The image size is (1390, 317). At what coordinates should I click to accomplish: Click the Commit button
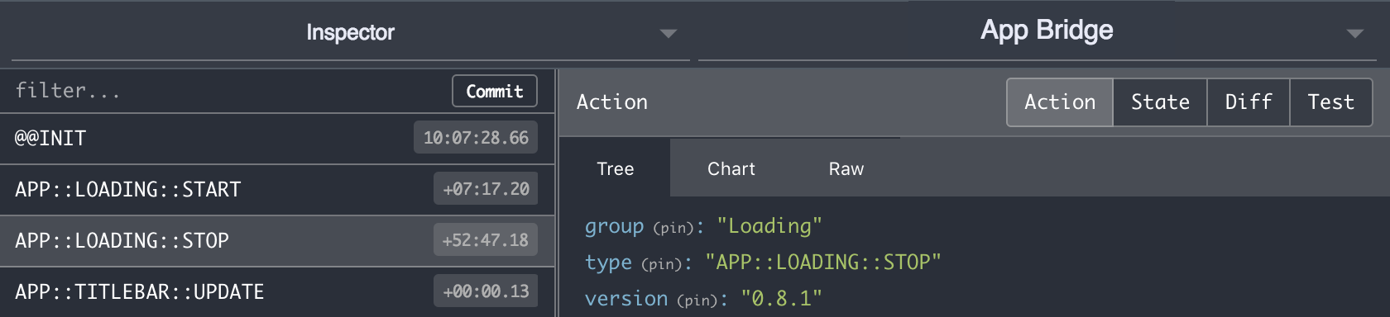(x=495, y=91)
